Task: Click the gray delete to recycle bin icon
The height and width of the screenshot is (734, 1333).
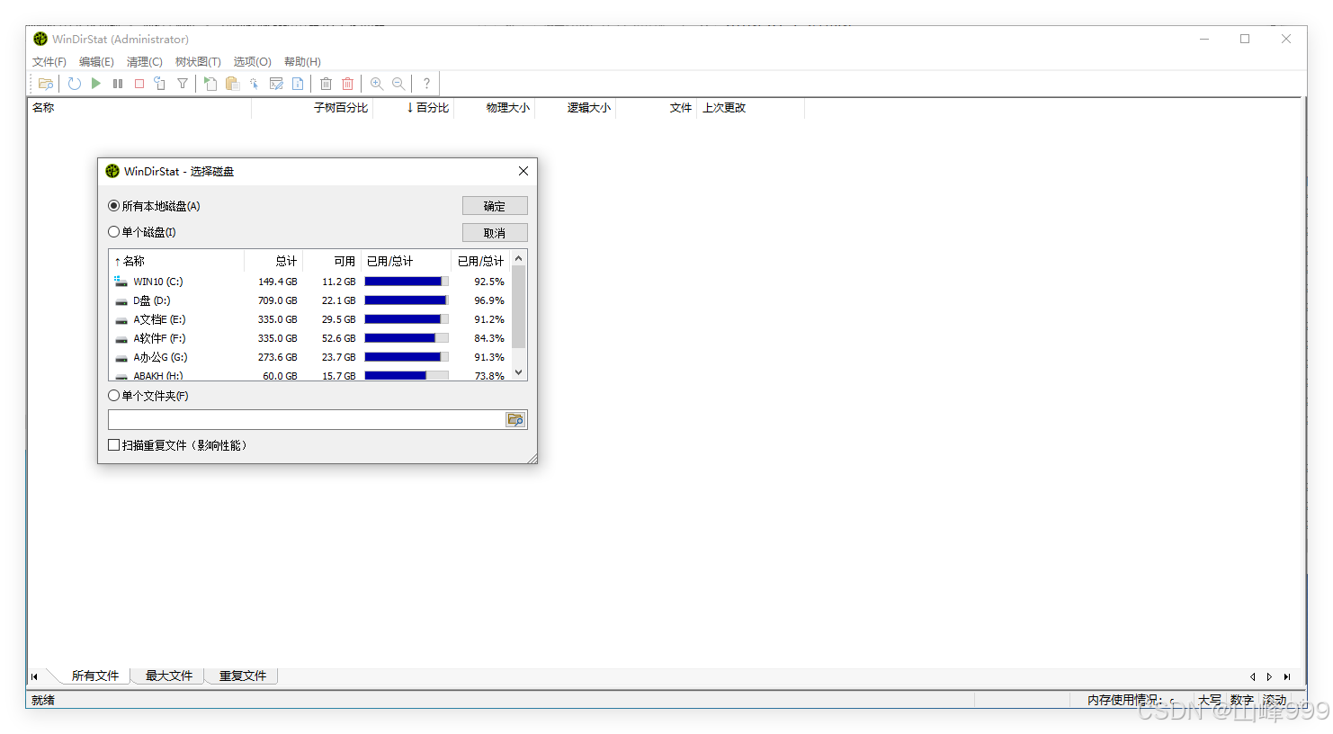Action: 327,84
